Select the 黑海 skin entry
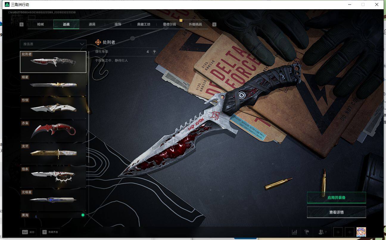The image size is (386, 240). (53, 215)
